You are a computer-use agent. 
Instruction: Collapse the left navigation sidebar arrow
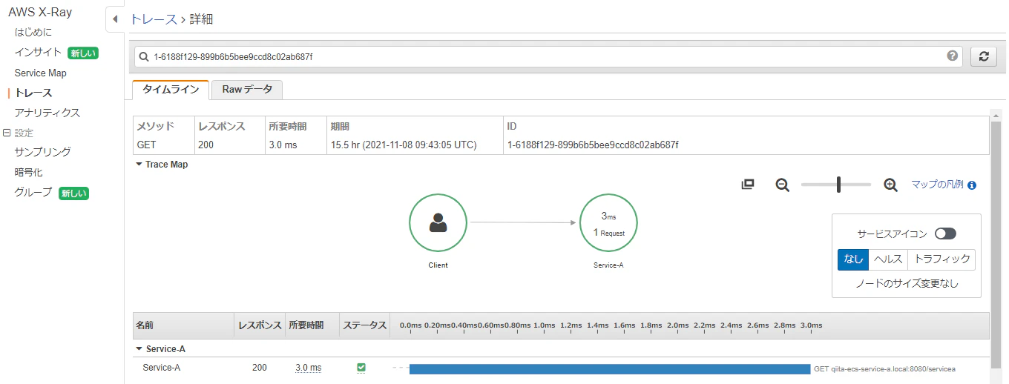(x=115, y=19)
